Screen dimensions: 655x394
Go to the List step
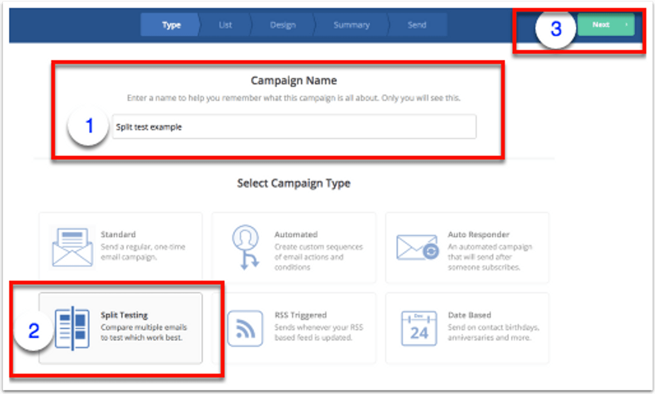[225, 25]
